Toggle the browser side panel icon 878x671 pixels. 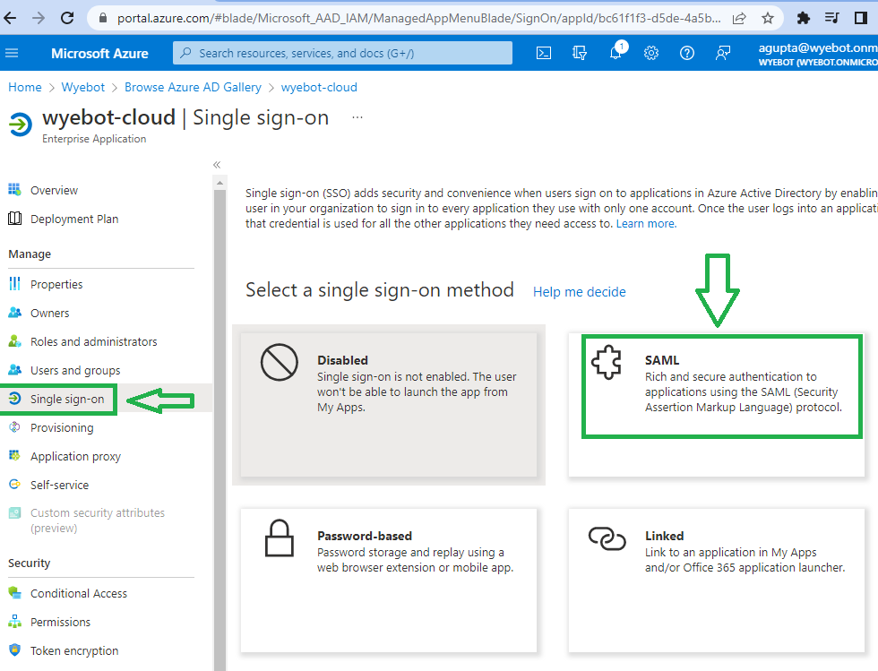(861, 19)
